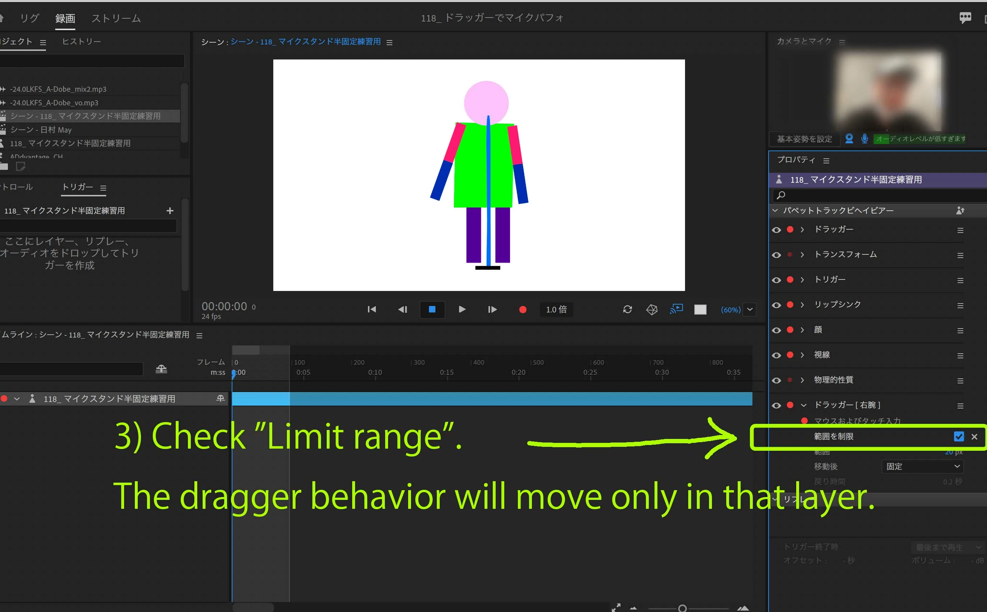
Task: Open the chat feedback icon at top right
Action: click(x=965, y=18)
